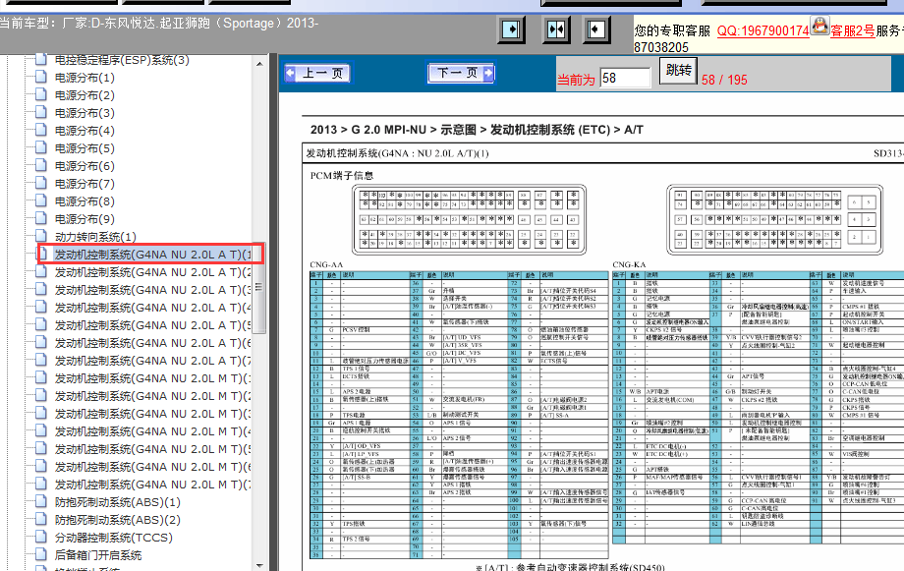This screenshot has width=904, height=571.
Task: Select 发动机控制系统(G4NA NU 2.0L A T)(6)
Action: 152,343
